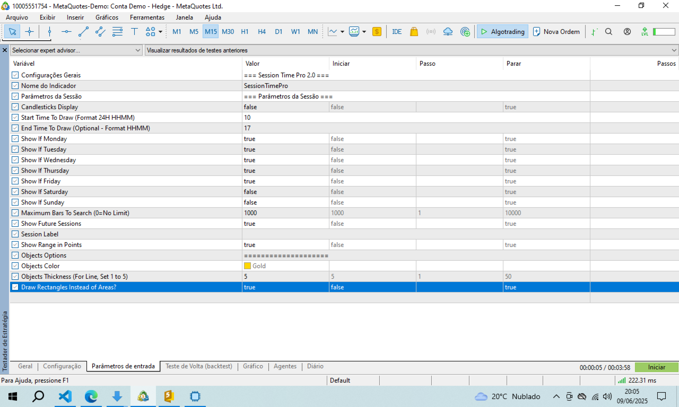Switch to the Configuração tab
The width and height of the screenshot is (679, 407).
(62, 366)
